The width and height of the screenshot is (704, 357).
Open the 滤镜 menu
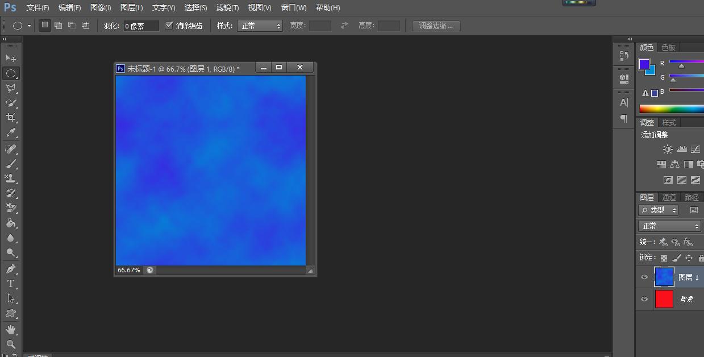point(227,7)
